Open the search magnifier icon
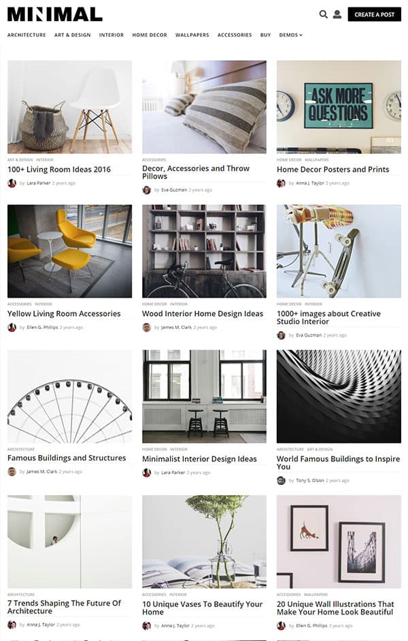408x641 pixels. 323,14
